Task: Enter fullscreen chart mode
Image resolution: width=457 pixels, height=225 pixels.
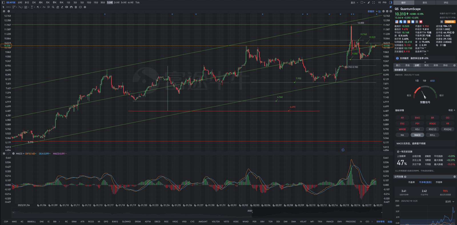Action: (374, 3)
